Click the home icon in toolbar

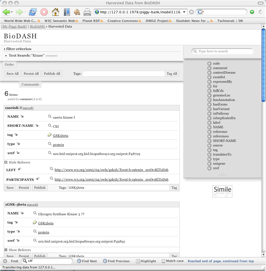[55, 12]
